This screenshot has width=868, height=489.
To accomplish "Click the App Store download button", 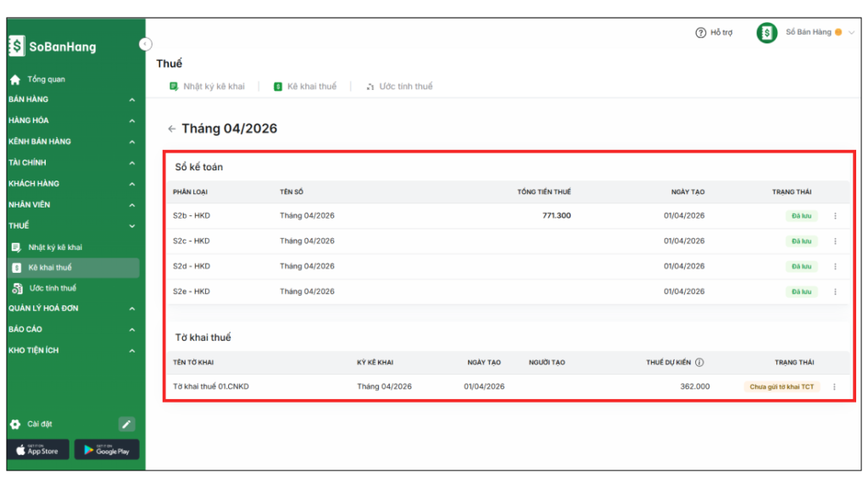I will pos(37,450).
